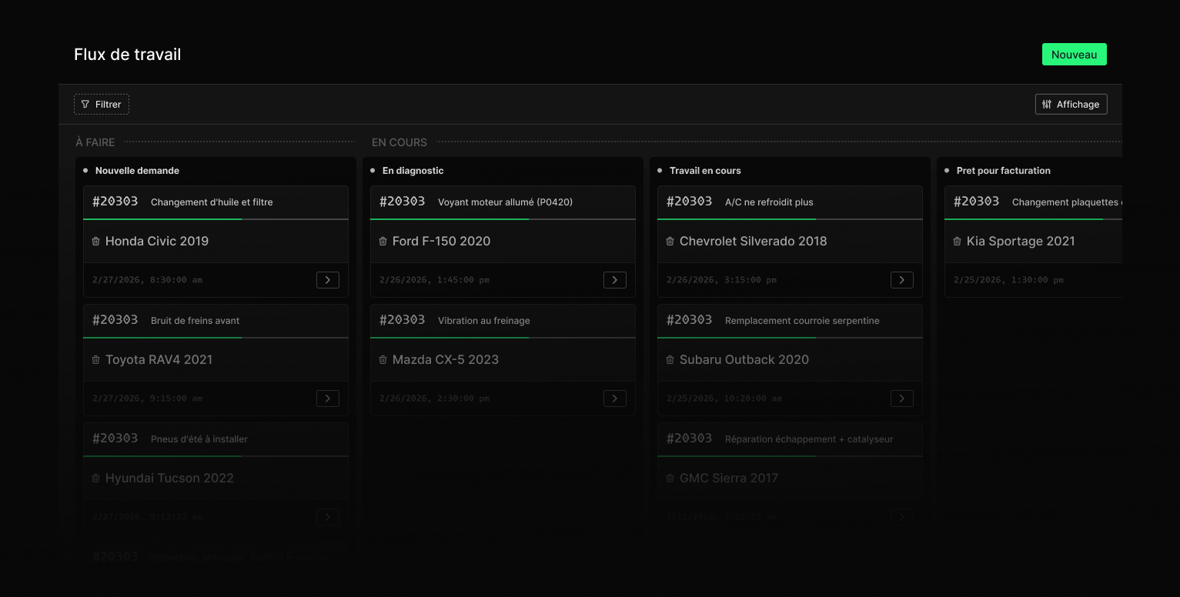Click the 'GMC Sierra 2017' vehicle name
The width and height of the screenshot is (1180, 597).
point(729,479)
